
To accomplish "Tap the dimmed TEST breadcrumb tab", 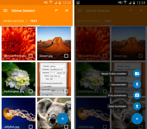I will (108, 21).
